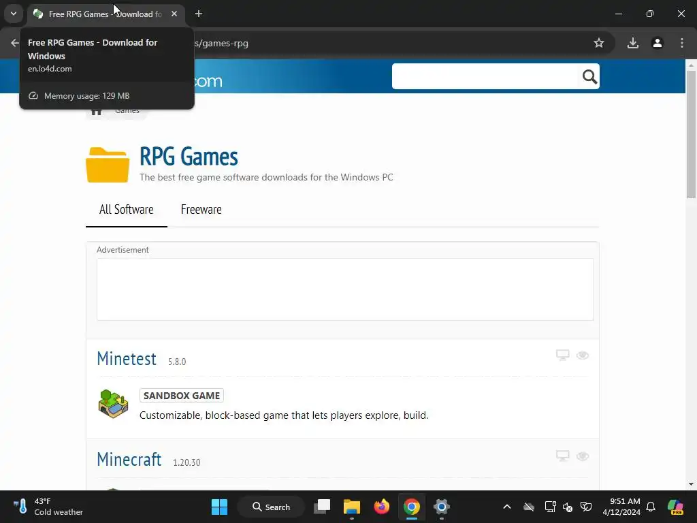Open the Settings gear taskbar icon
The height and width of the screenshot is (523, 697).
coord(441,507)
